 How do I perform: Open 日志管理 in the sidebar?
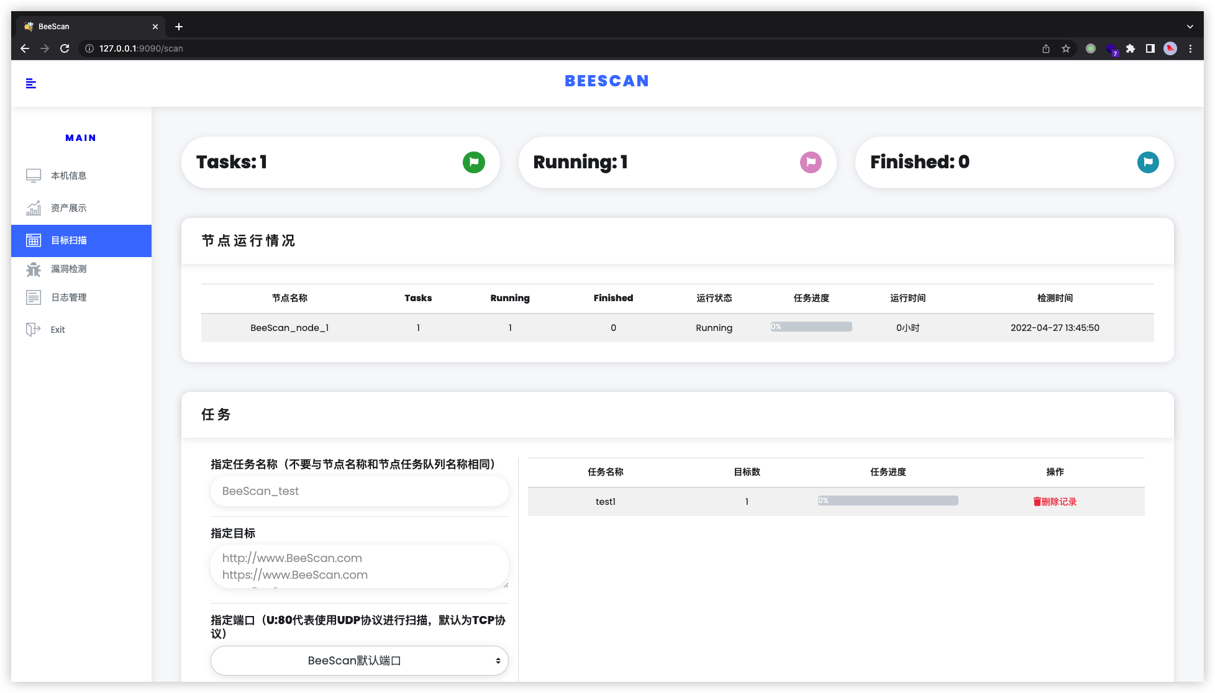pos(68,297)
